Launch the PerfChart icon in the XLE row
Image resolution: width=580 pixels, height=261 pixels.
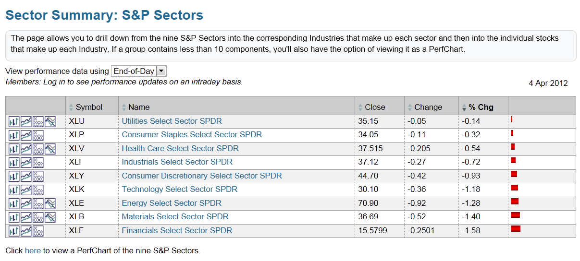click(50, 203)
